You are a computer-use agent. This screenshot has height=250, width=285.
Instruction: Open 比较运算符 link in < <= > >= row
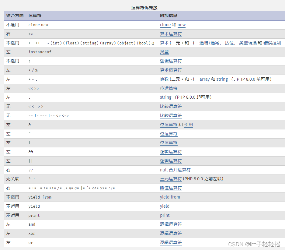(x=171, y=107)
